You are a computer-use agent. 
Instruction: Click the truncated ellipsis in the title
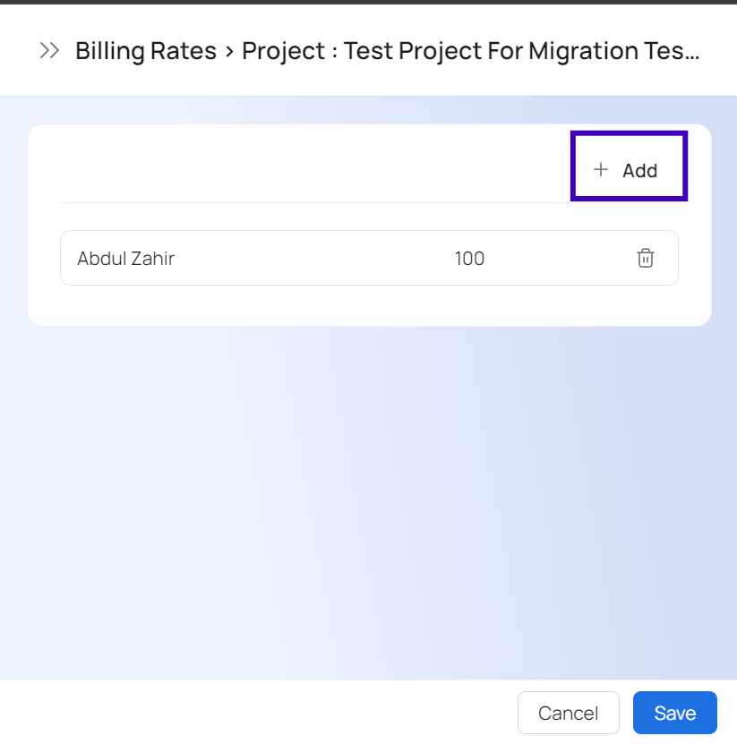[691, 53]
